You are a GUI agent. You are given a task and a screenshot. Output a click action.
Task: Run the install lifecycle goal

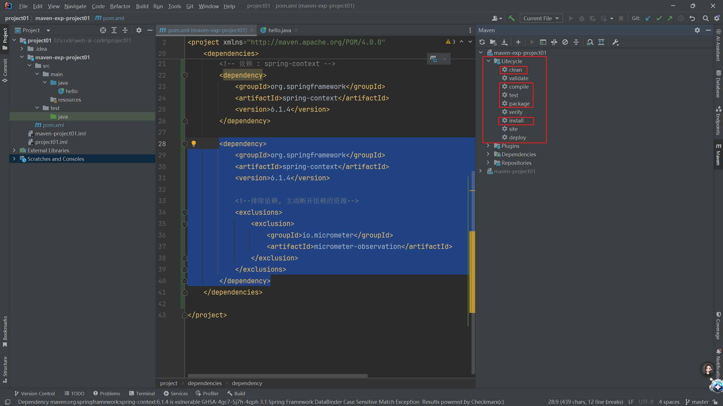pyautogui.click(x=516, y=121)
